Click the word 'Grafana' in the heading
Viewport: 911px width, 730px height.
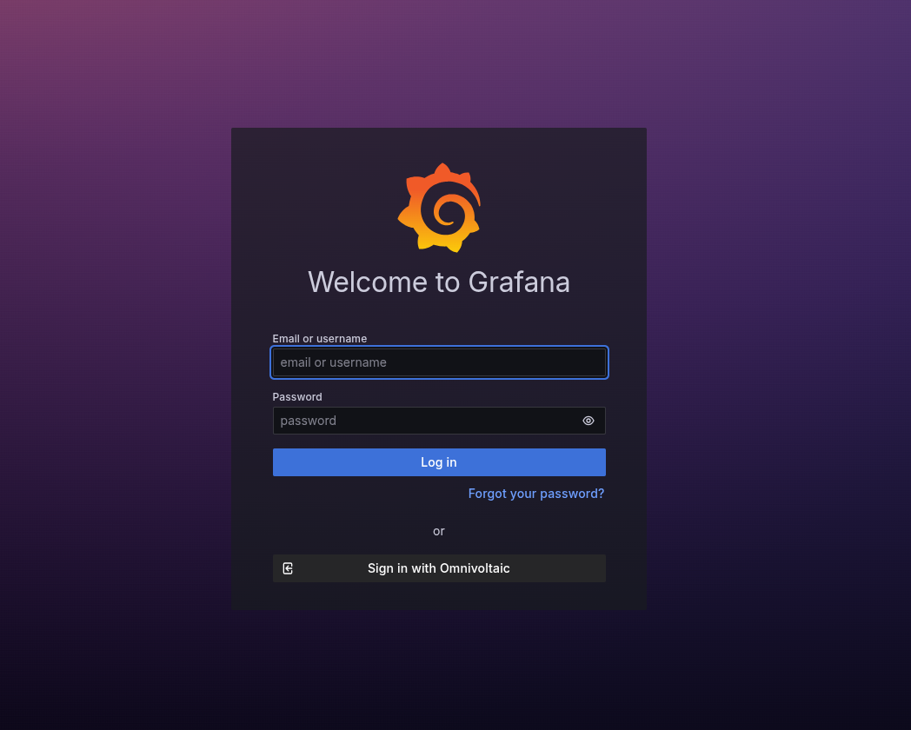(519, 282)
